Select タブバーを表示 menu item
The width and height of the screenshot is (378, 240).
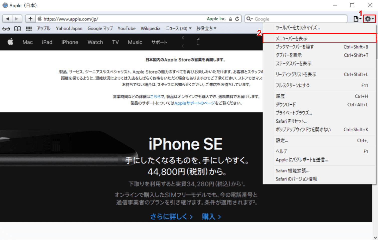(319, 55)
